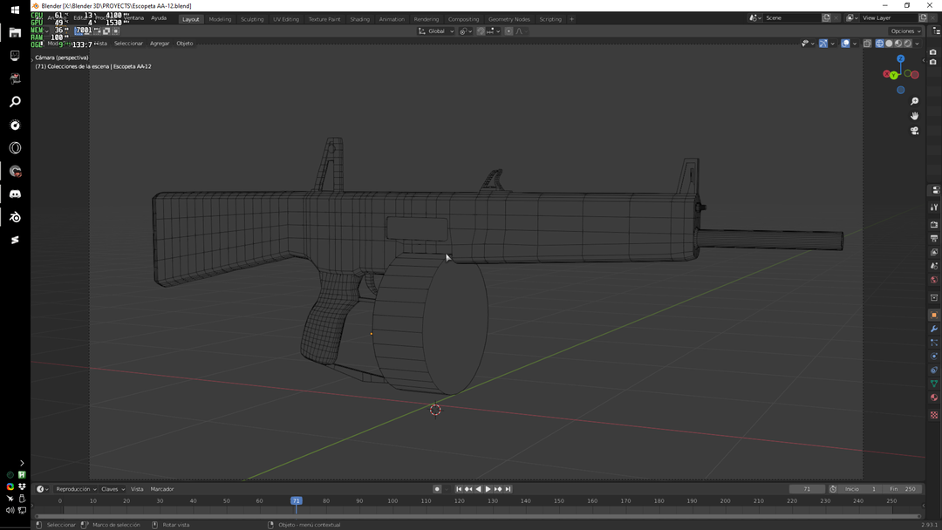Viewport: 942px width, 530px height.
Task: Switch to the Shading workspace tab
Action: pos(359,18)
